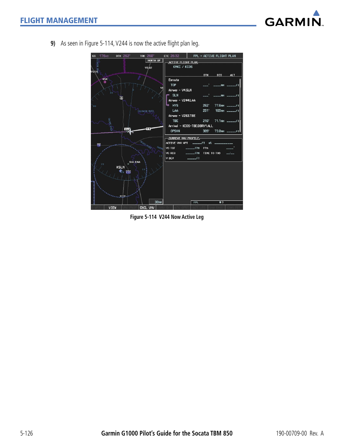Click the magenta active leg arrow
The width and height of the screenshot is (344, 446).
(167, 100)
